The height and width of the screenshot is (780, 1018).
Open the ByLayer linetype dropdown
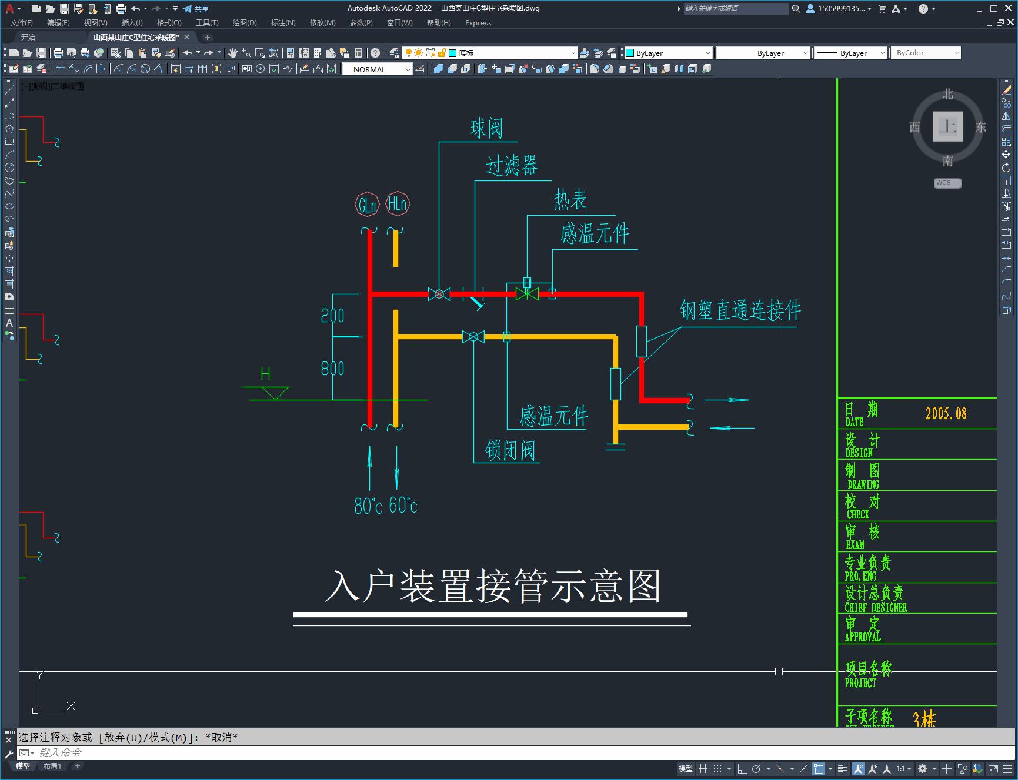coord(763,53)
